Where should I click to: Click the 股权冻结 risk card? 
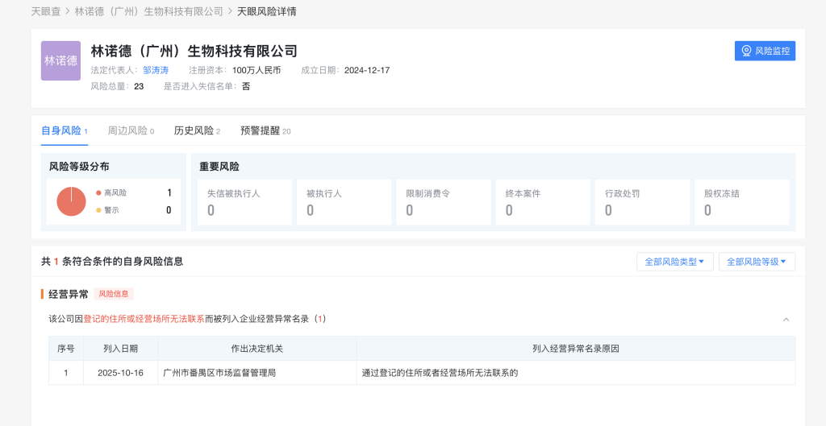pyautogui.click(x=741, y=202)
